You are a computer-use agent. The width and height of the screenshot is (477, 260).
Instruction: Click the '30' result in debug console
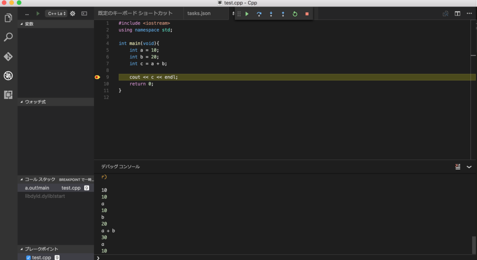[104, 238]
